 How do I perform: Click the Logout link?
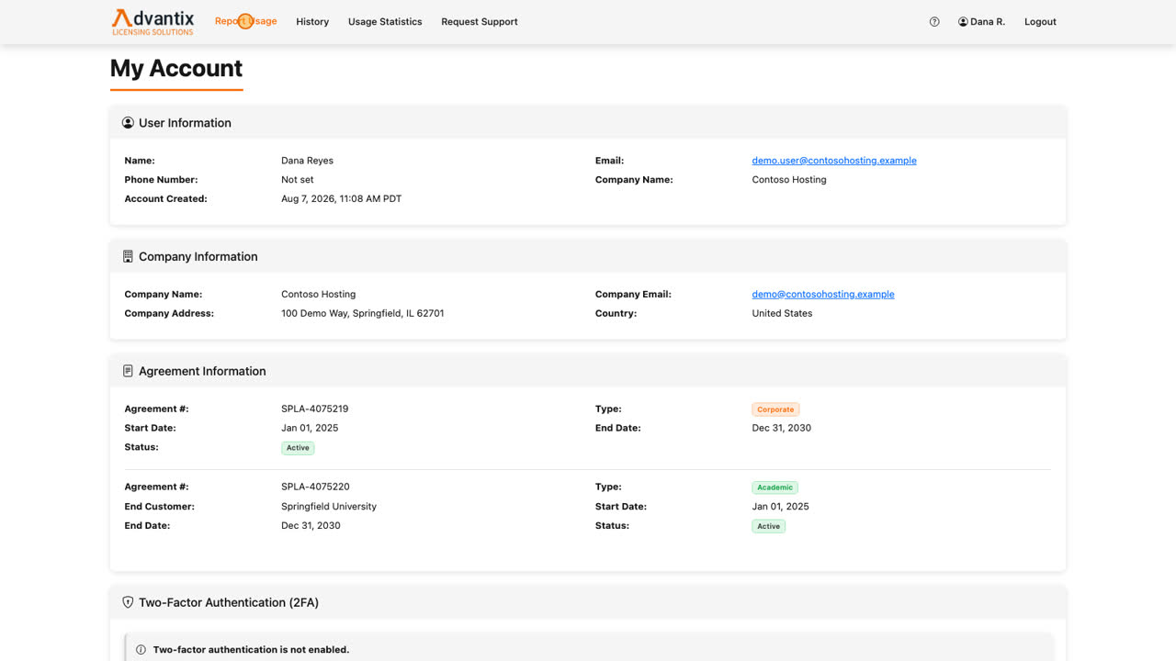pyautogui.click(x=1040, y=22)
